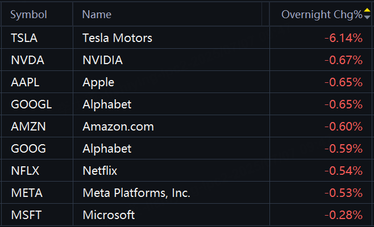Select the NVDA symbol
Image resolution: width=374 pixels, height=227 pixels.
point(27,60)
